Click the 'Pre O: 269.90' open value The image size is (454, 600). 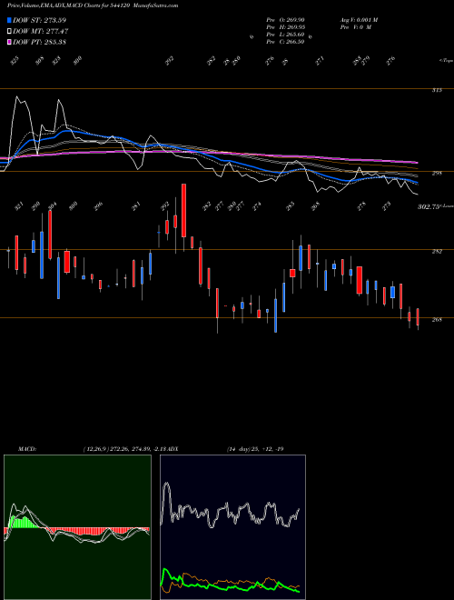point(285,20)
